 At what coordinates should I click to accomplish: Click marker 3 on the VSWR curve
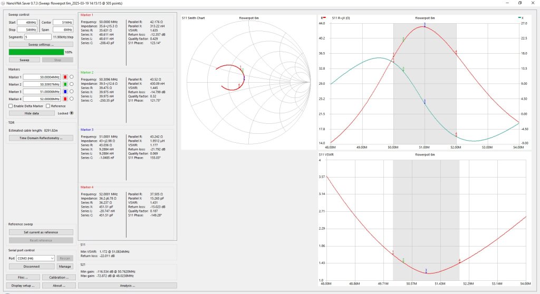click(426, 272)
